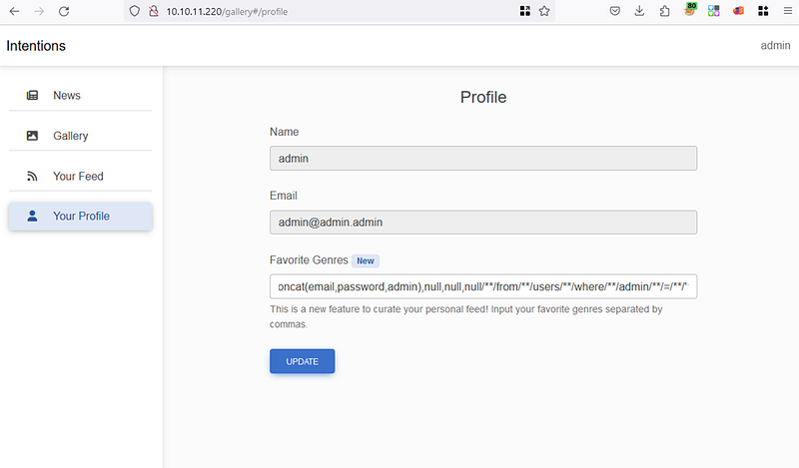
Task: Click the extension icon with 80 badge
Action: [x=689, y=10]
